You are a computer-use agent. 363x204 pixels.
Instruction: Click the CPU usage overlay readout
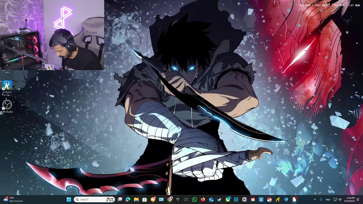click(338, 5)
